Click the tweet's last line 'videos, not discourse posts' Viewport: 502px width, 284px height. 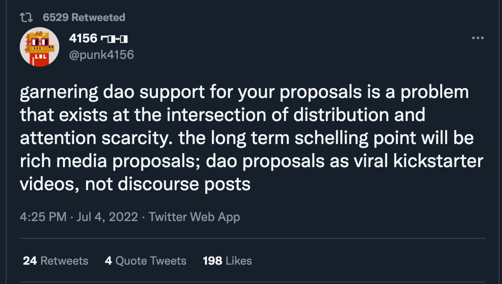click(x=135, y=184)
